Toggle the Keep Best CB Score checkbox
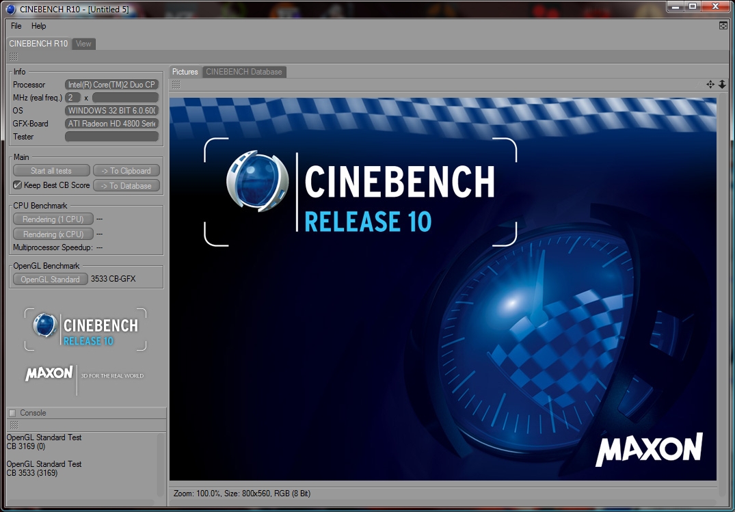 17,185
